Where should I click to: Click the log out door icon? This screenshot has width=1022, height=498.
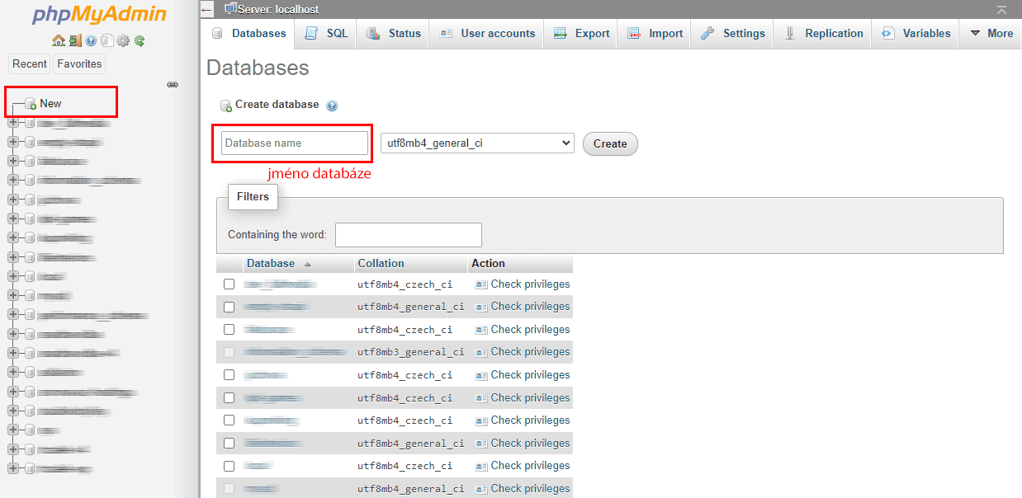click(74, 40)
